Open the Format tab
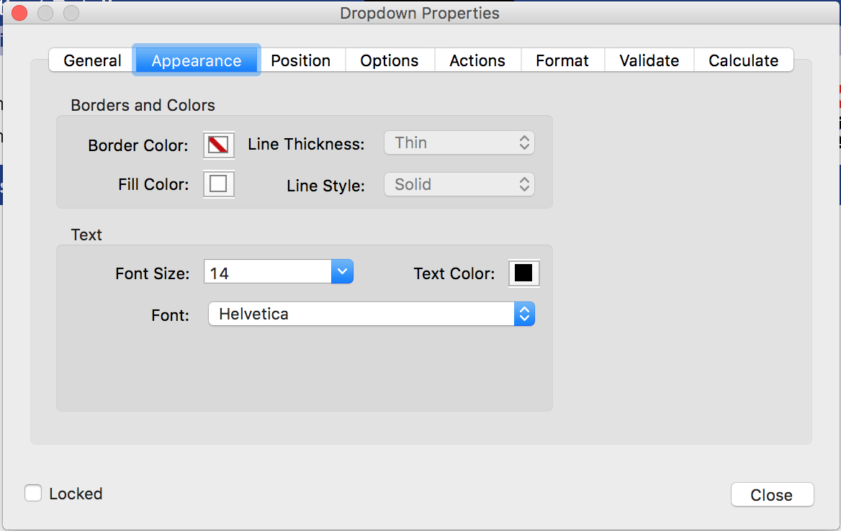 (562, 60)
